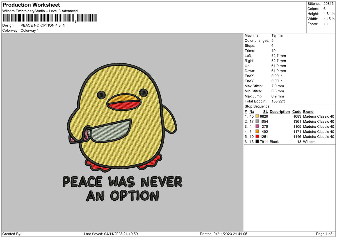Click the barcode under the header
The height and width of the screenshot is (238, 337).
[x=49, y=18]
